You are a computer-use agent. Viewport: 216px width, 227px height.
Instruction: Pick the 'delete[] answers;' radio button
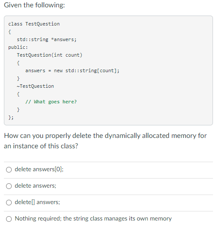[9, 202]
